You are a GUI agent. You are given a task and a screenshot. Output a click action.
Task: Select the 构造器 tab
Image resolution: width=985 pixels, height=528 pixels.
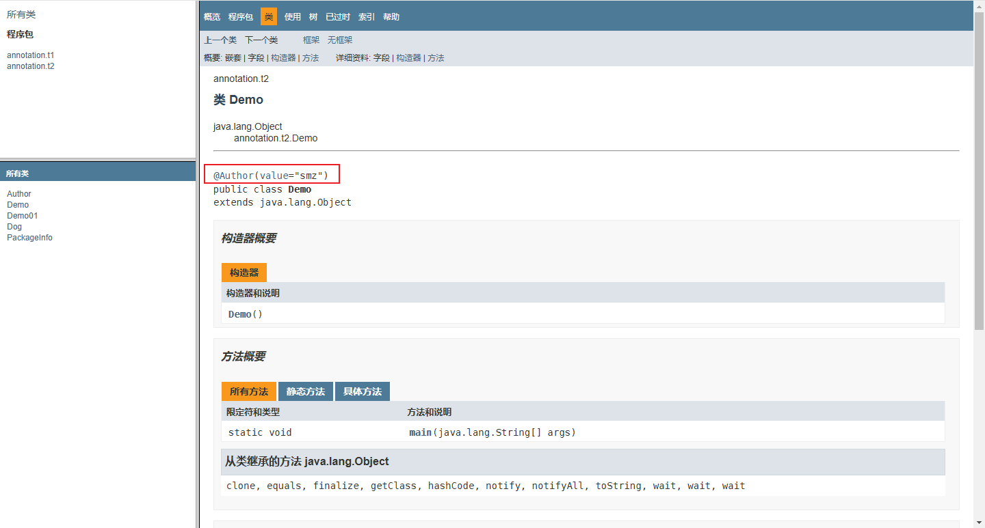pyautogui.click(x=244, y=273)
